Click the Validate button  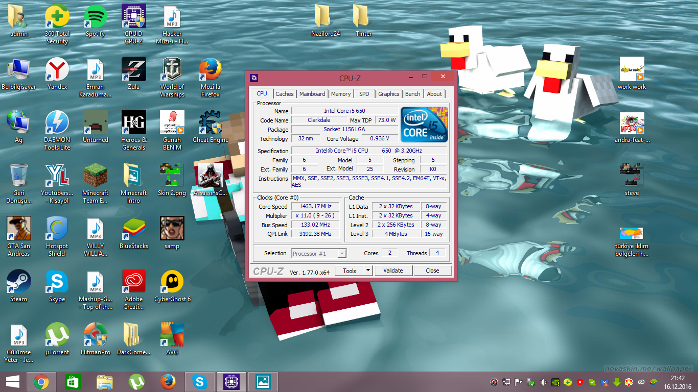[x=393, y=271]
